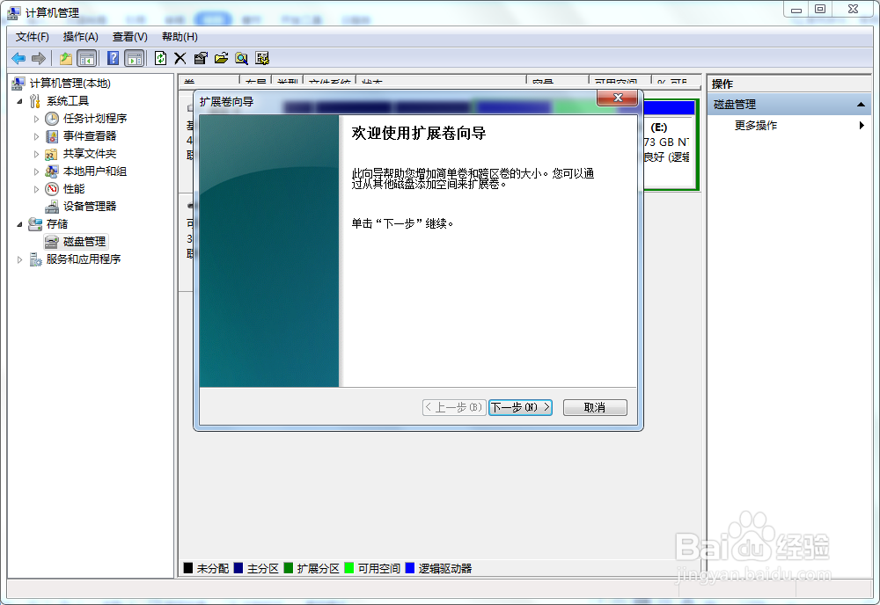
Task: Collapse the 系统工具 tree node
Action: (x=20, y=101)
